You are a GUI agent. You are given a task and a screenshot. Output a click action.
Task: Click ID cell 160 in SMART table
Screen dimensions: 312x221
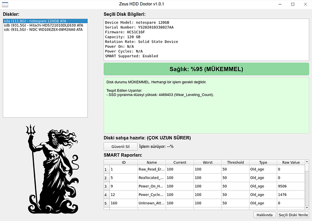[x=123, y=203]
